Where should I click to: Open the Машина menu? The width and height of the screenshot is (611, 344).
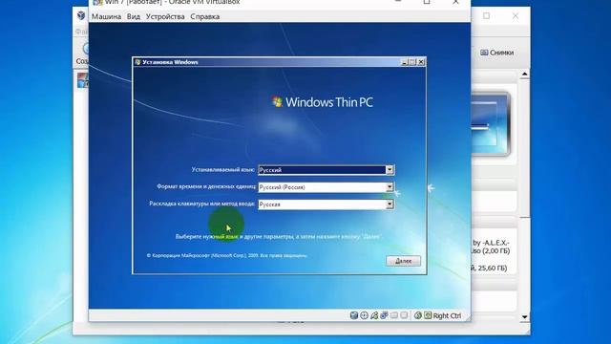point(106,16)
